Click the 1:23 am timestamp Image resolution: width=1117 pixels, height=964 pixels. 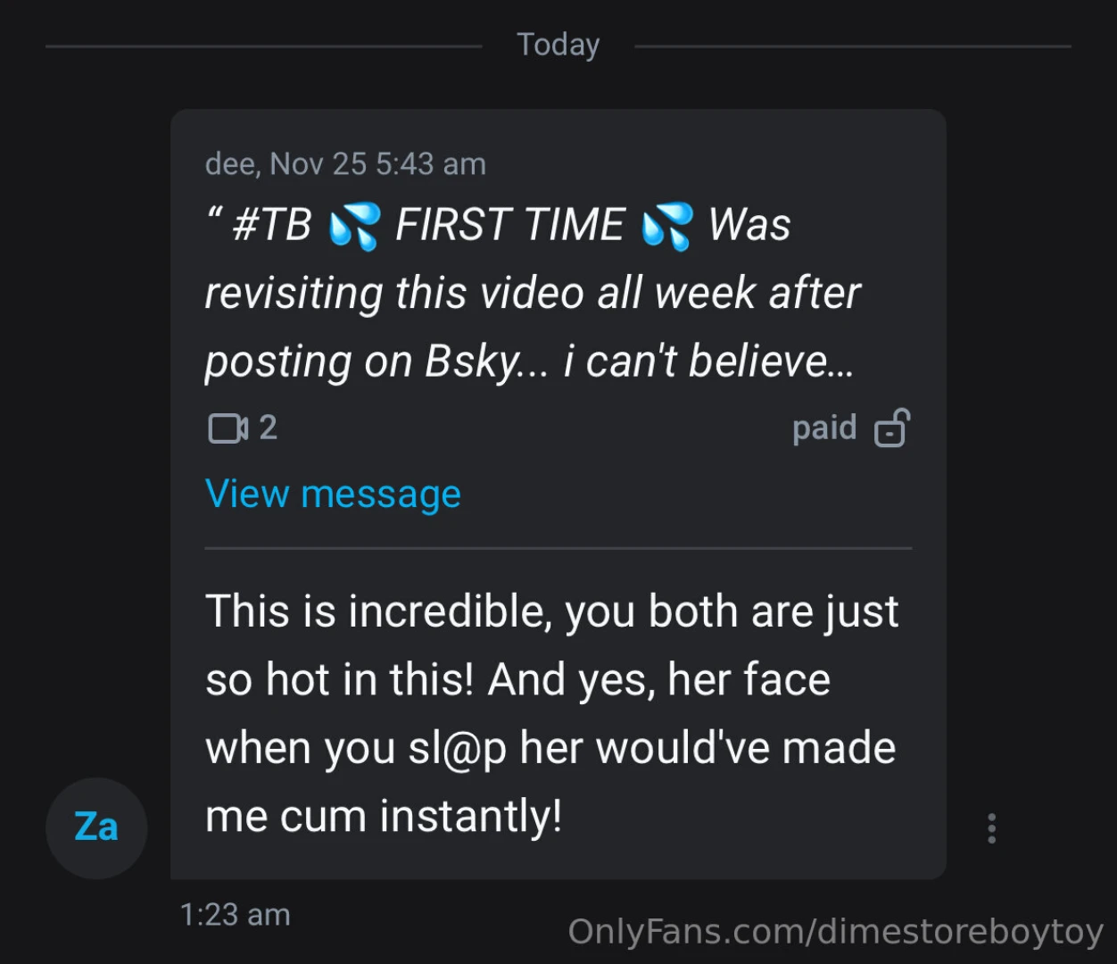click(235, 914)
